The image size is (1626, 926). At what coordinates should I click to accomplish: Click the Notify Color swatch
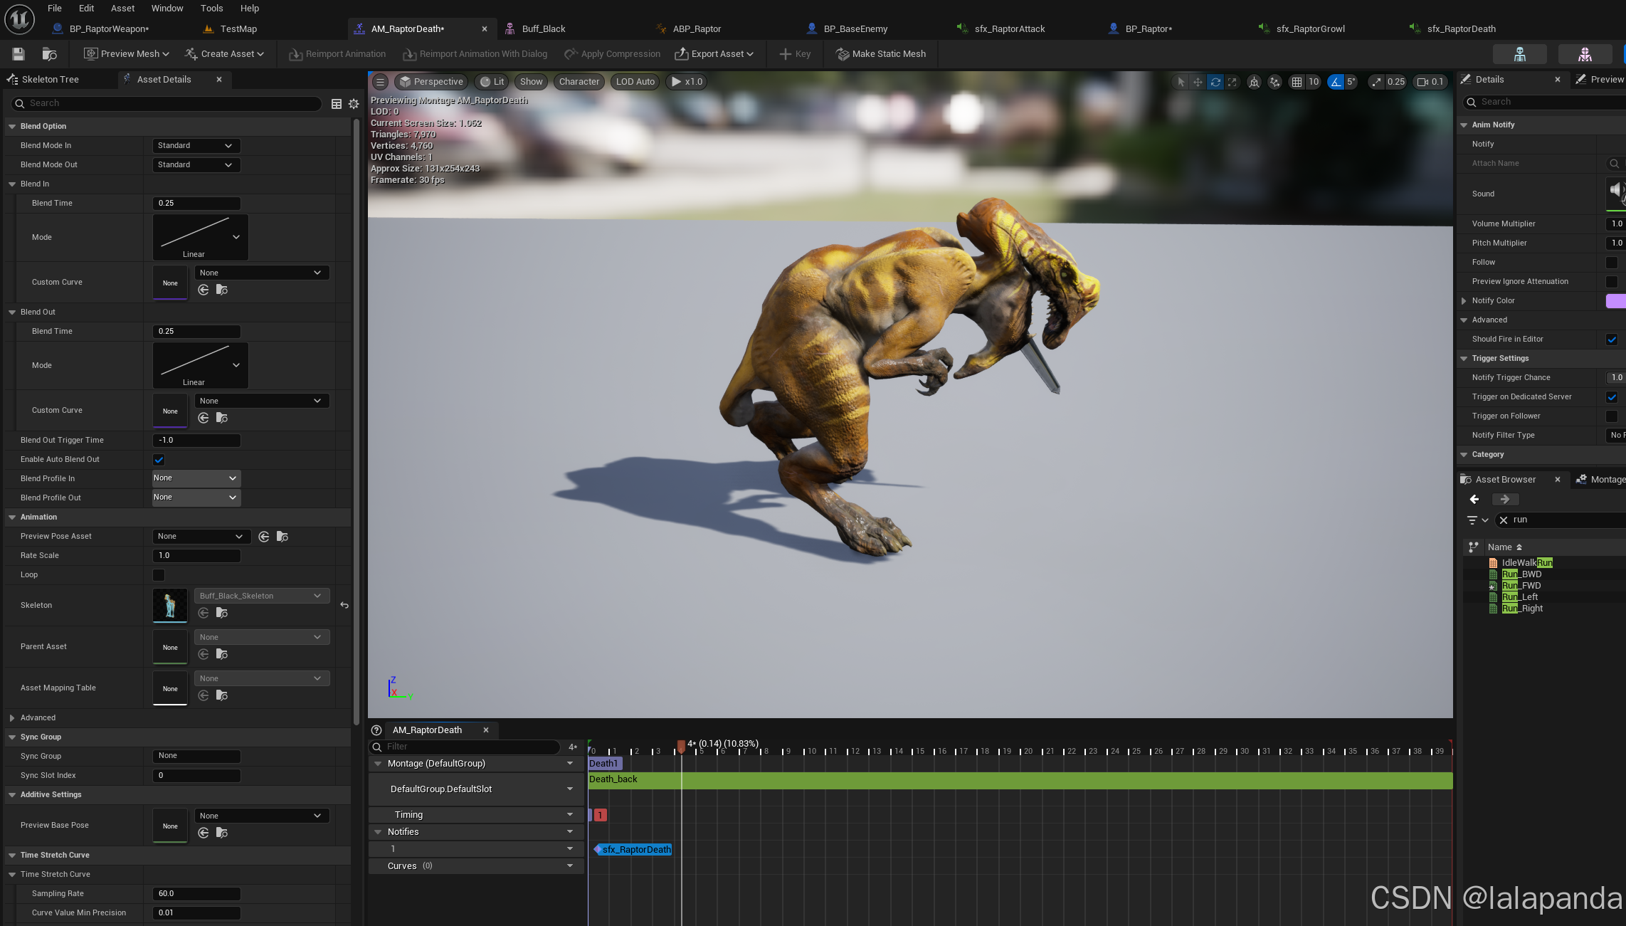coord(1615,301)
